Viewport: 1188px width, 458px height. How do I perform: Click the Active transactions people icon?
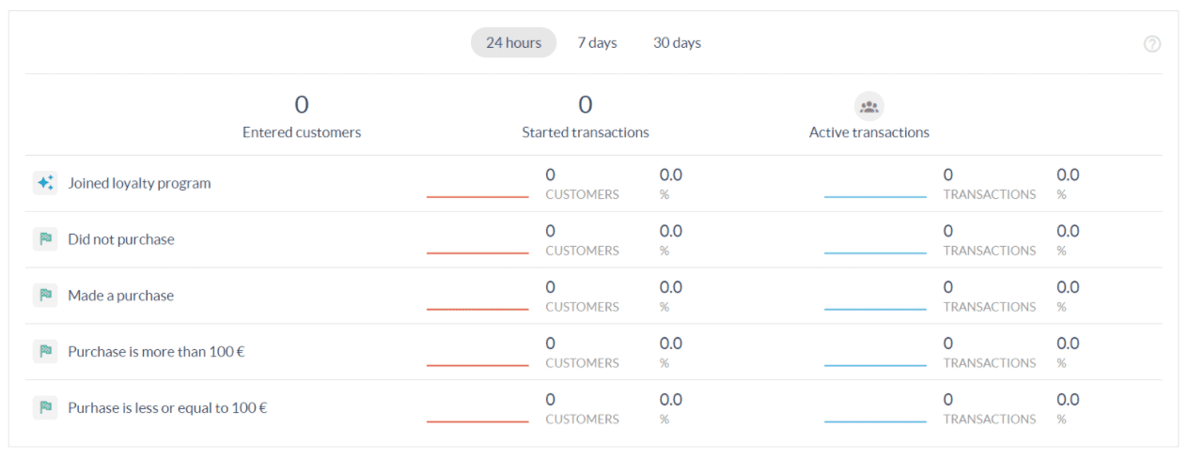tap(868, 106)
